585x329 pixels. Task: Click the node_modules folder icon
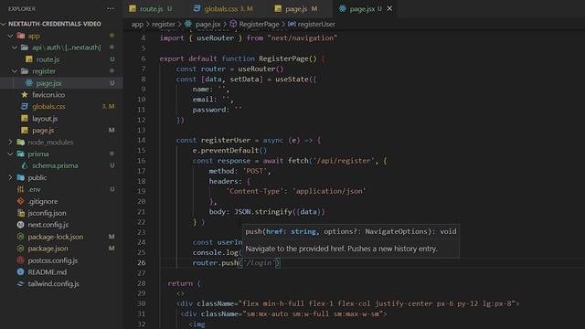pos(21,143)
